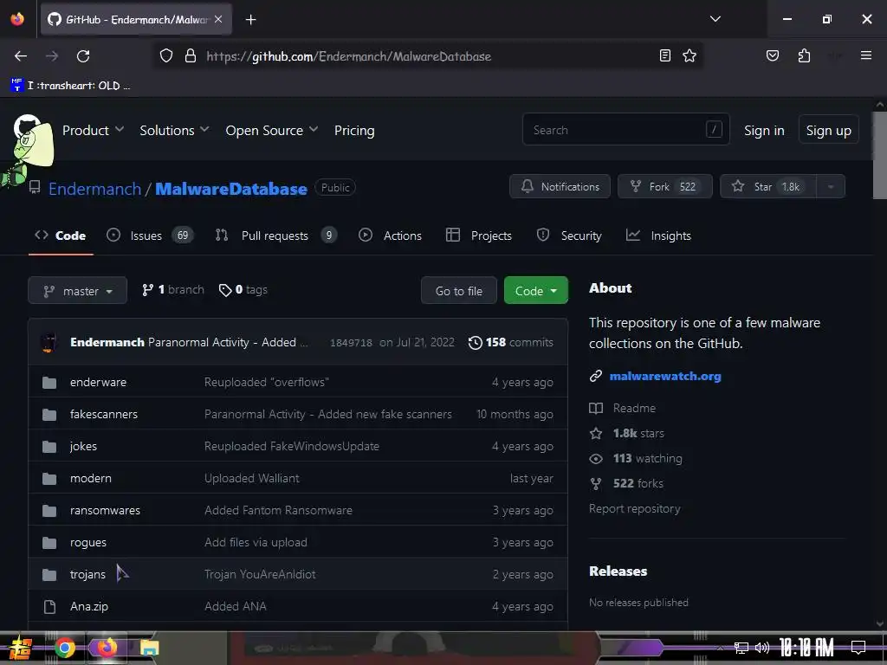Switch to the Issues tab
Image resolution: width=887 pixels, height=665 pixels.
pos(150,236)
